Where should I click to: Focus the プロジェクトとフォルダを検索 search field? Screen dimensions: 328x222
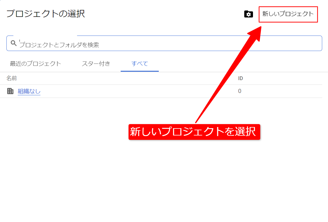click(x=164, y=43)
